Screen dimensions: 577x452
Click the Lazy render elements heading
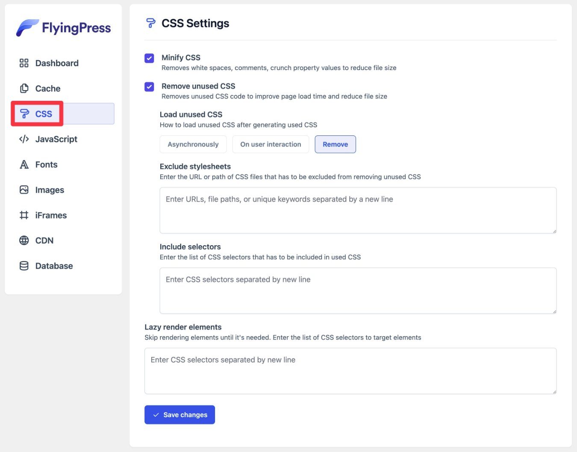183,327
